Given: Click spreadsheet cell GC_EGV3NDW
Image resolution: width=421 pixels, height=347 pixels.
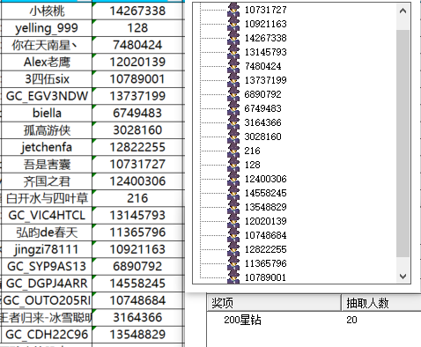Looking at the screenshot, I should (47, 96).
